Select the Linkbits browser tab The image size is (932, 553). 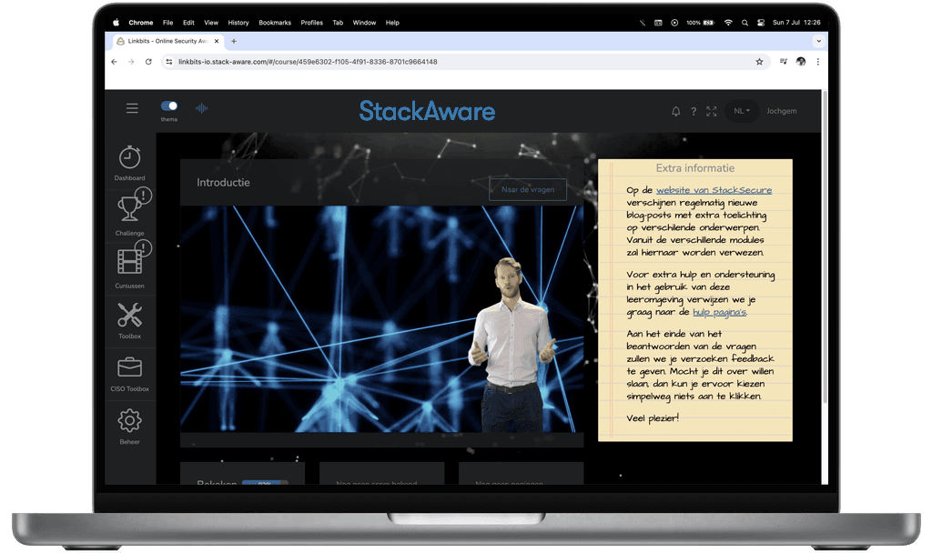167,41
